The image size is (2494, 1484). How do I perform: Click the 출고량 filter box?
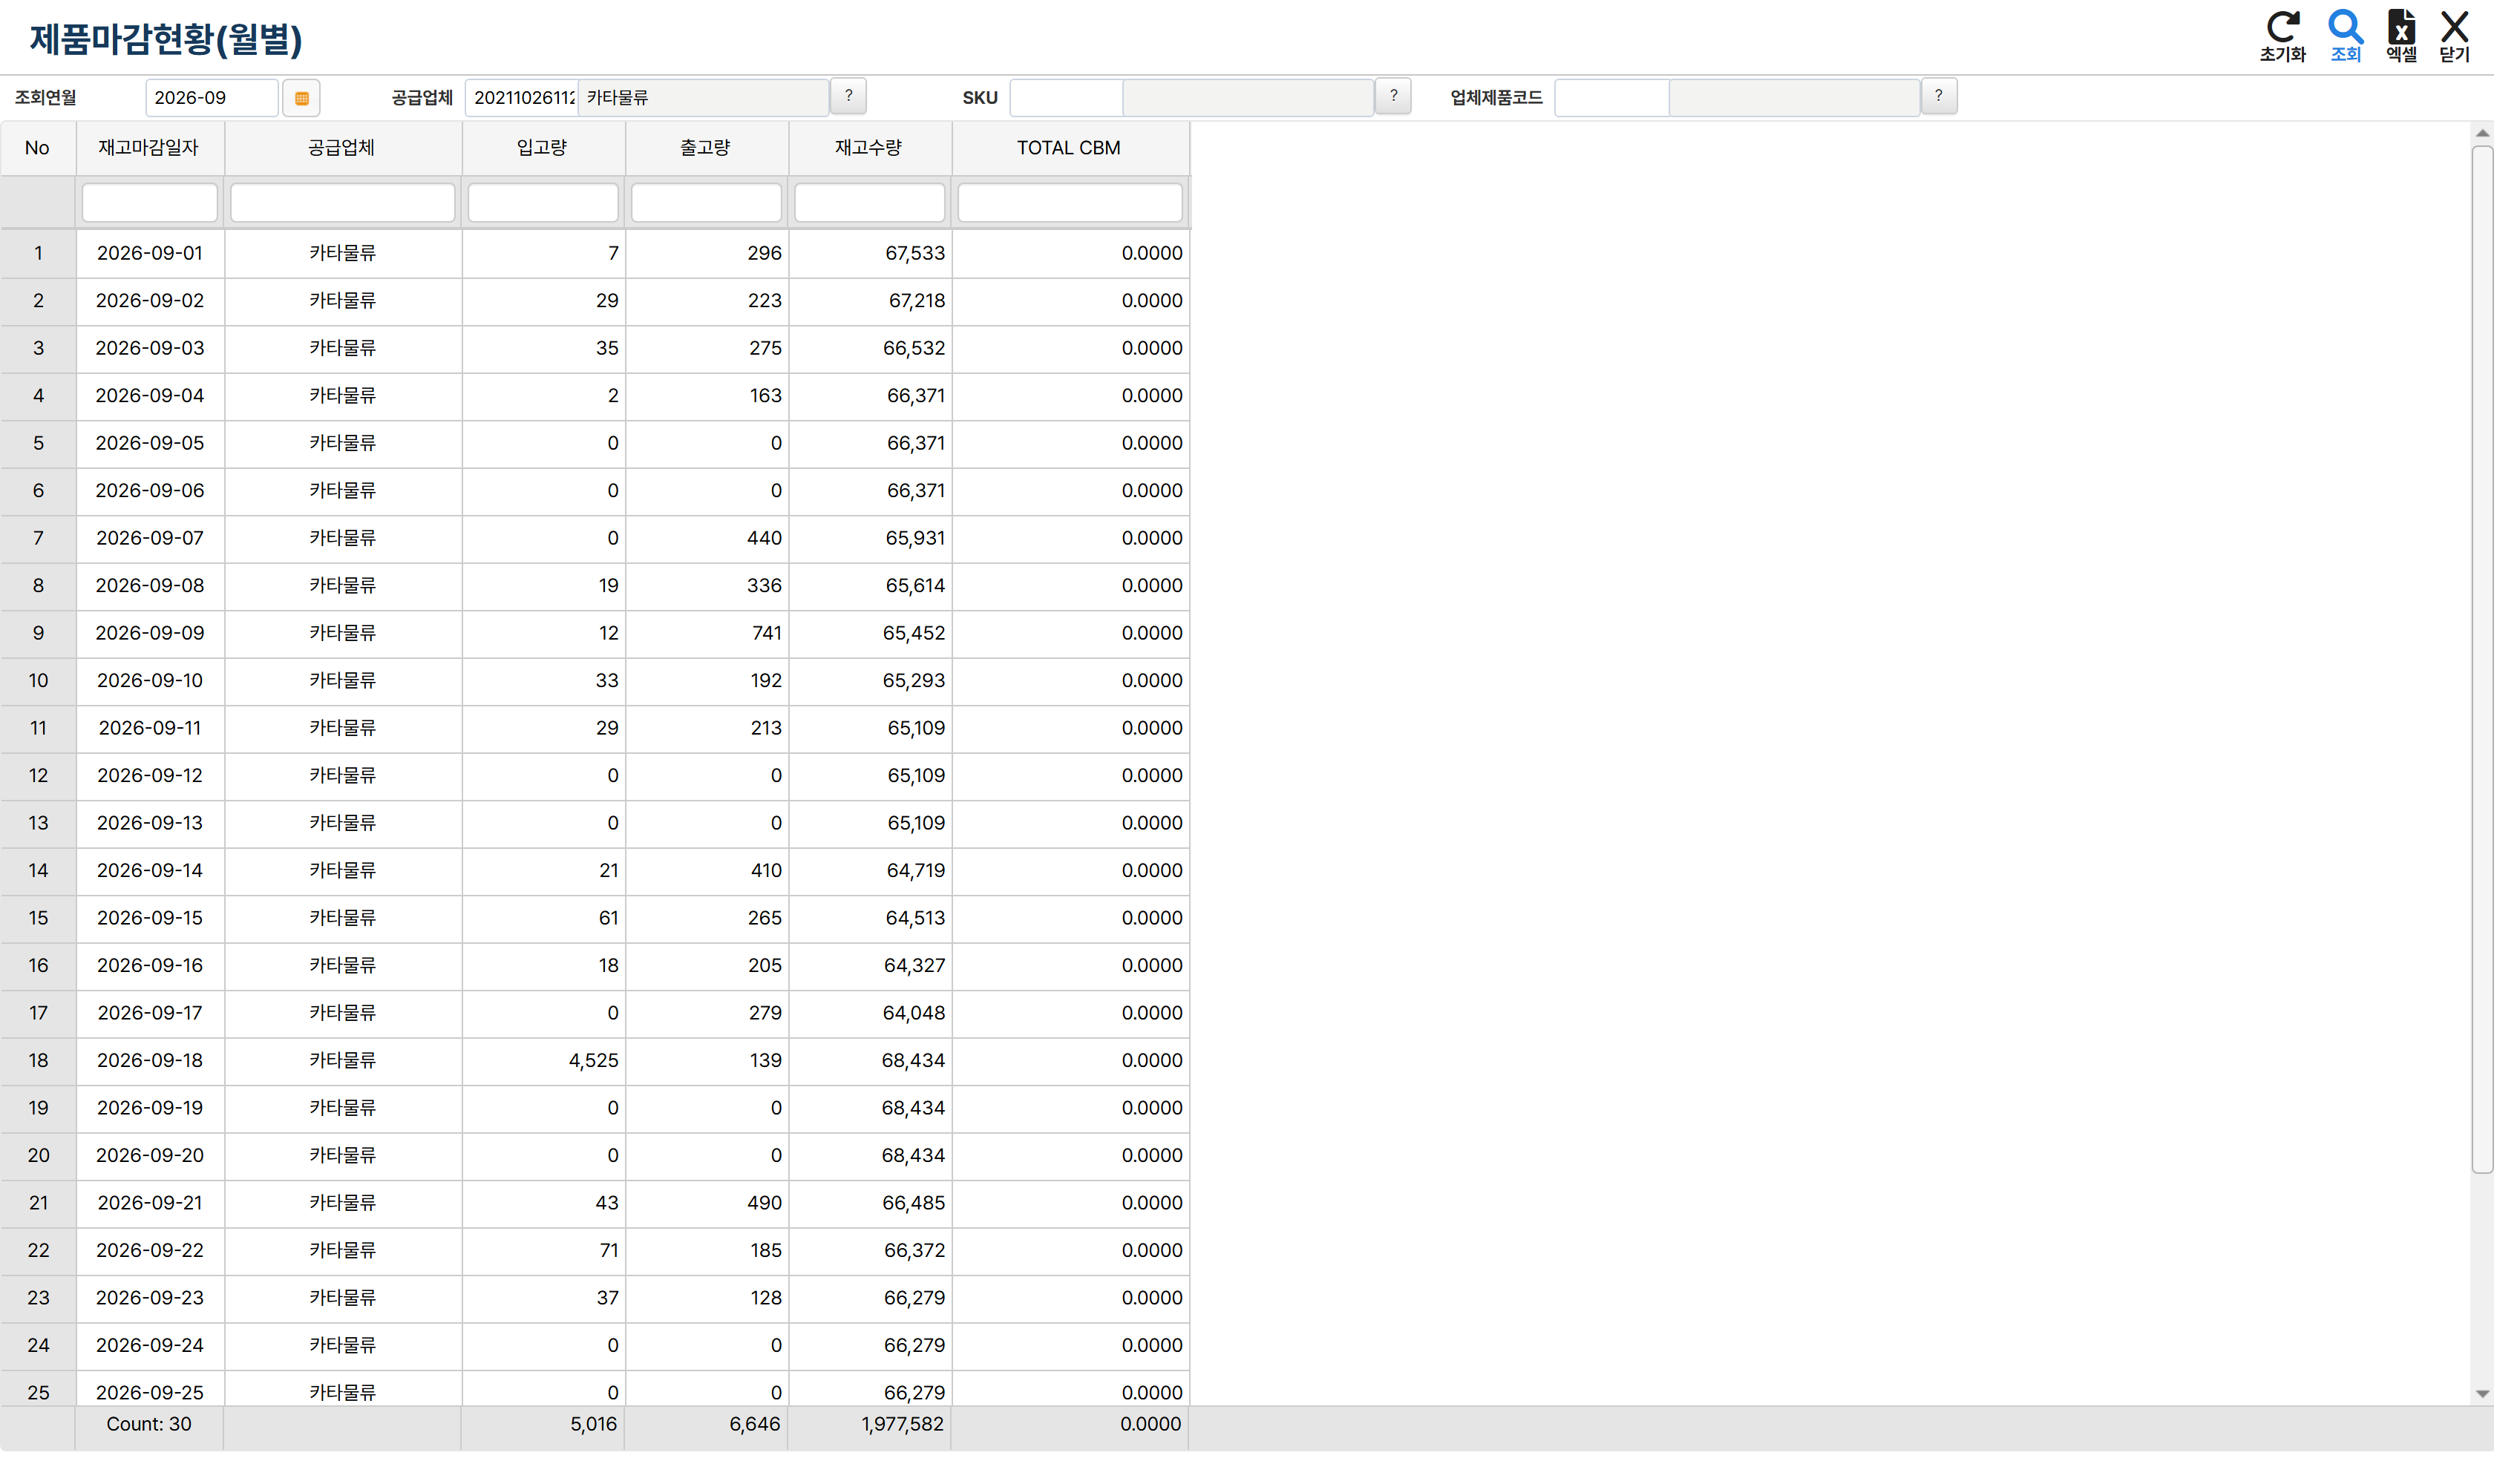[x=707, y=203]
